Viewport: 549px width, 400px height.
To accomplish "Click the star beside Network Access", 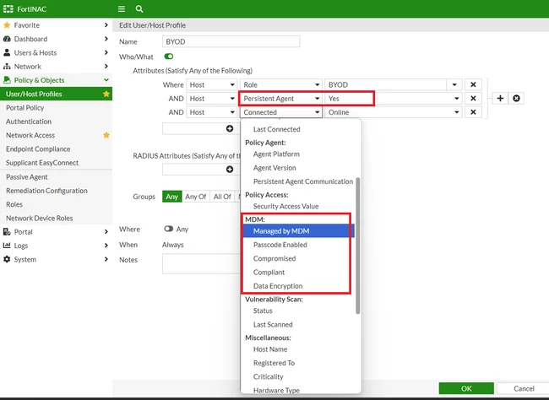I will click(x=106, y=135).
